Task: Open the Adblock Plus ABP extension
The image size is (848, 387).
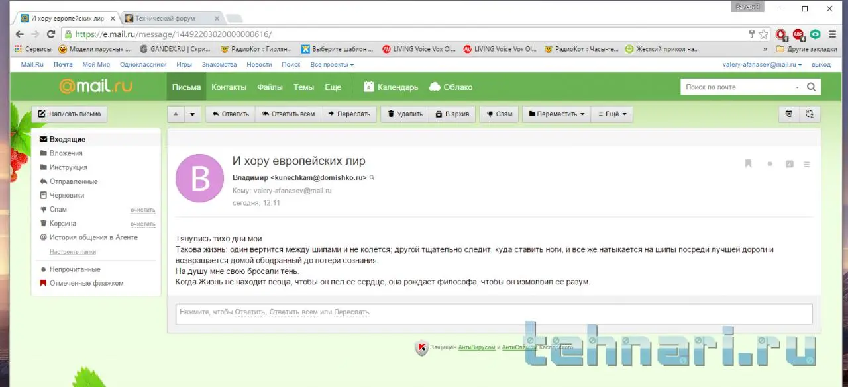Action: [x=799, y=34]
